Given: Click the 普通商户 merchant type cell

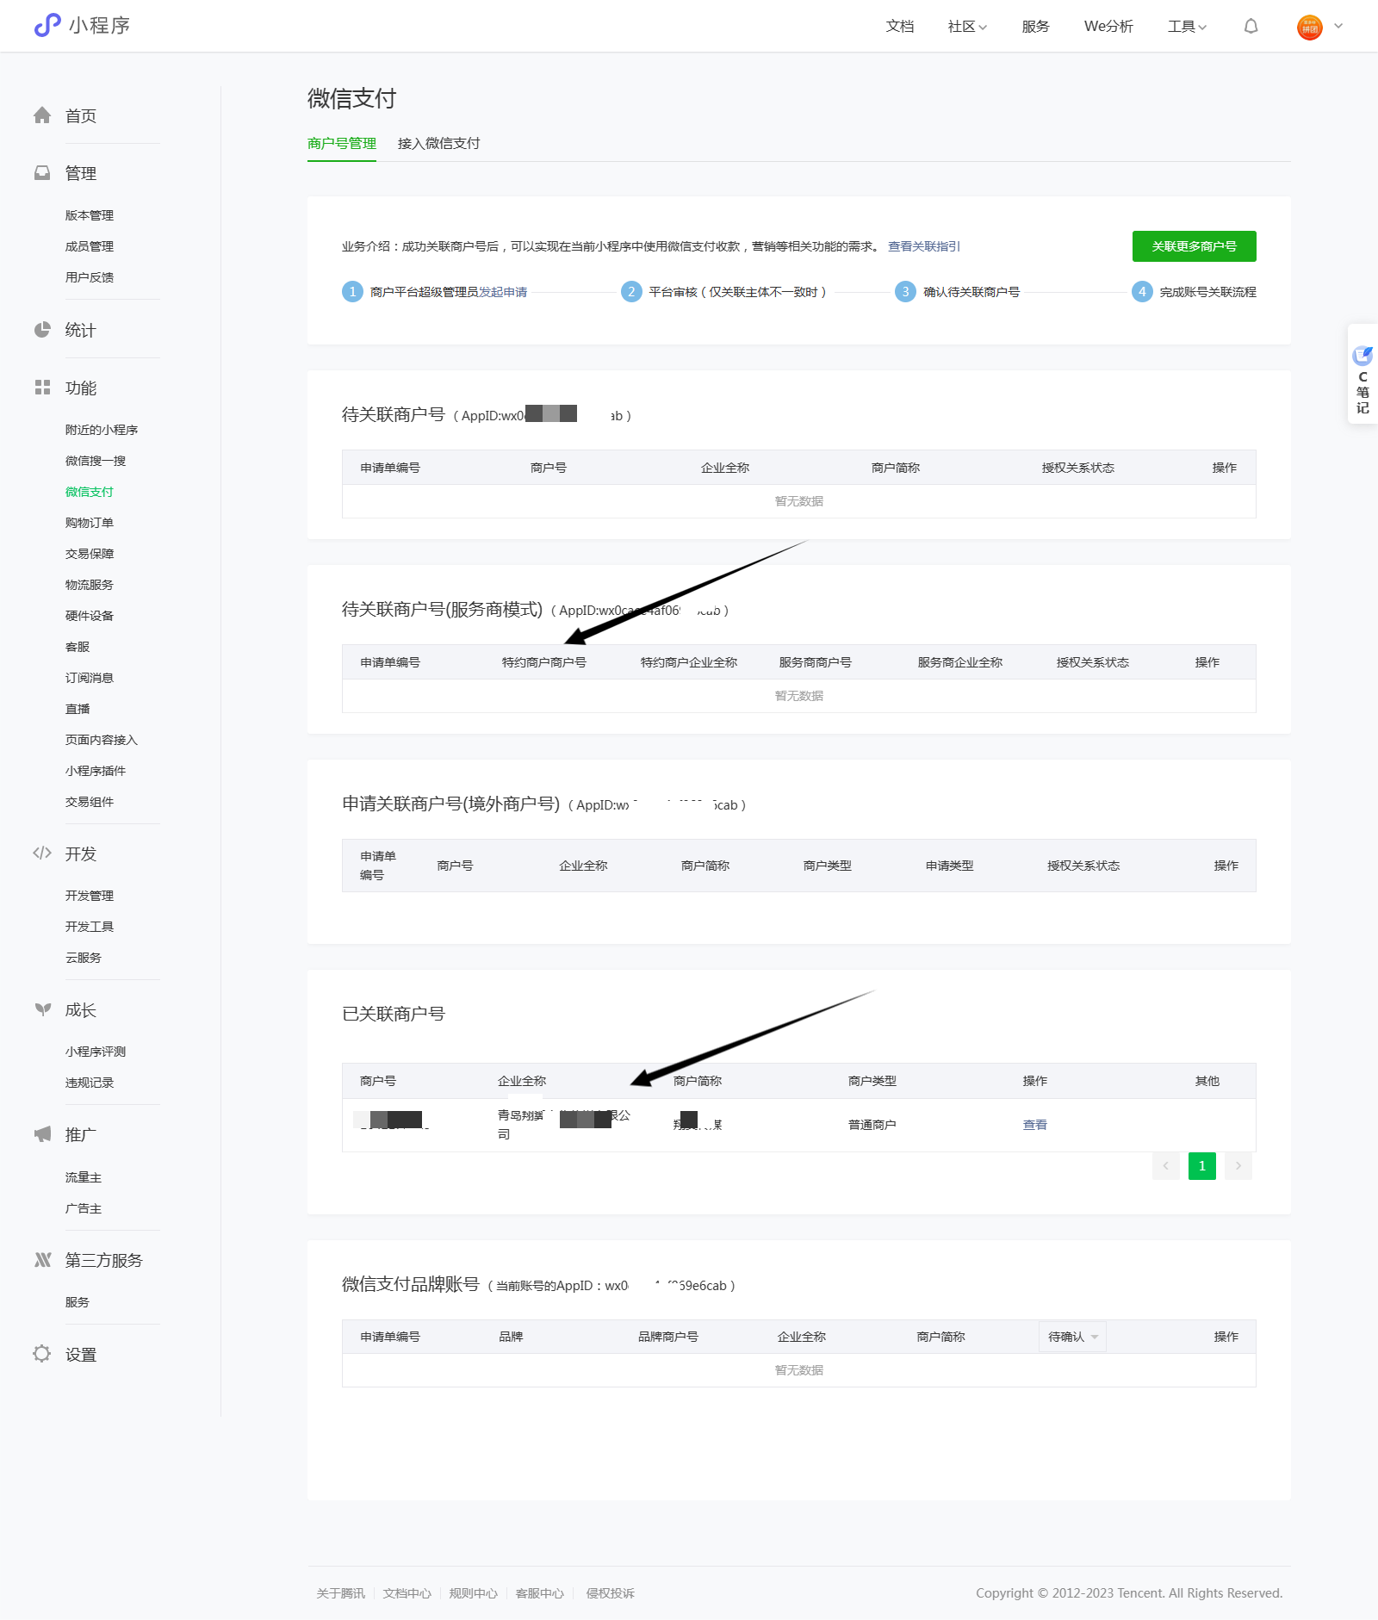Looking at the screenshot, I should click(872, 1125).
